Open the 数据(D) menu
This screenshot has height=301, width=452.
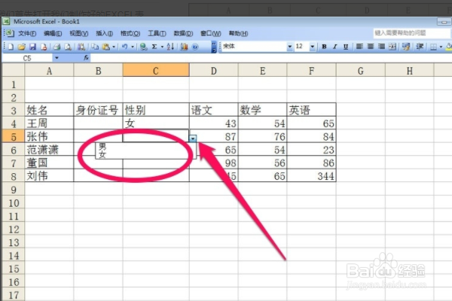point(183,33)
